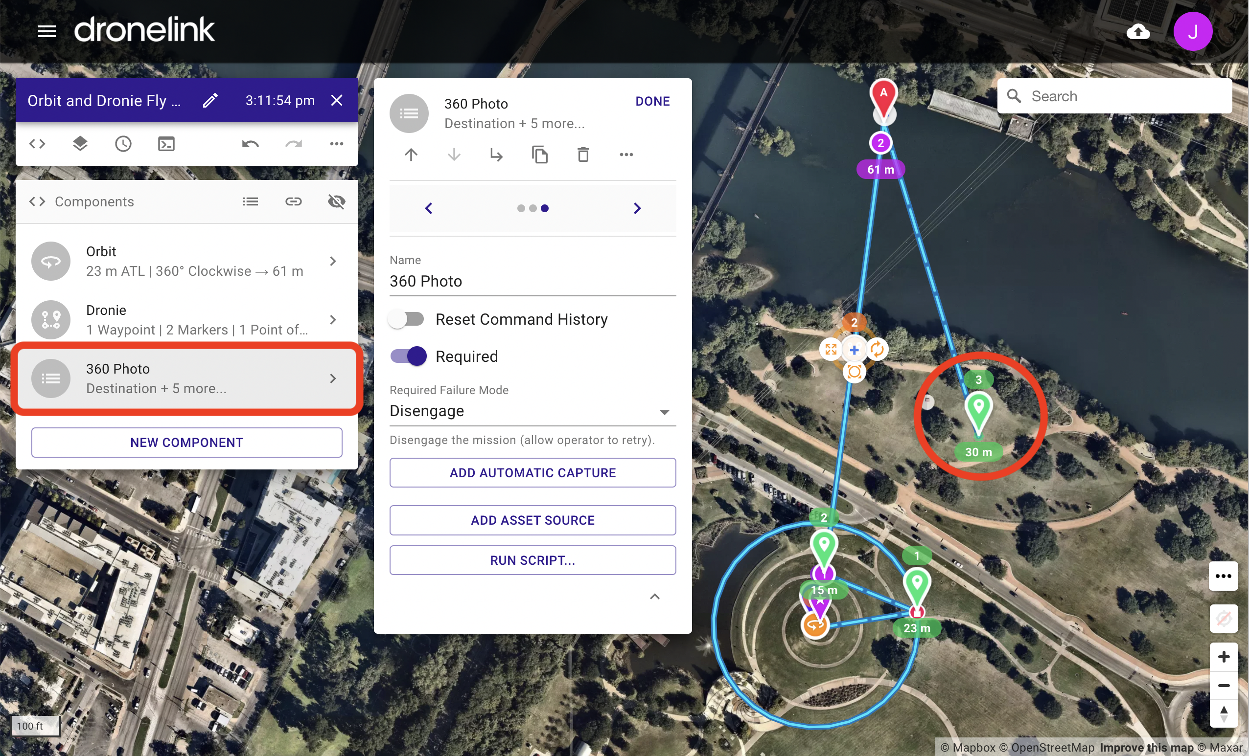1249x756 pixels.
Task: Click the blue plus add icon on map
Action: [854, 350]
